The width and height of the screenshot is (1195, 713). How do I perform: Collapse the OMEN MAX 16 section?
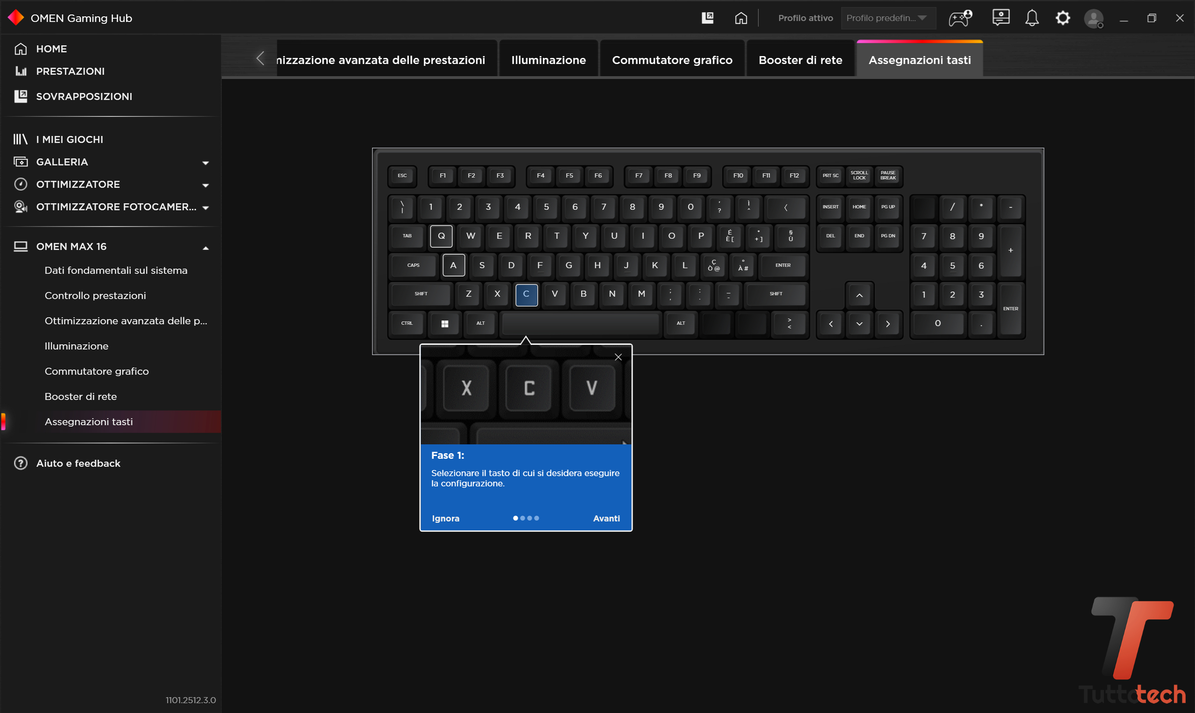206,247
